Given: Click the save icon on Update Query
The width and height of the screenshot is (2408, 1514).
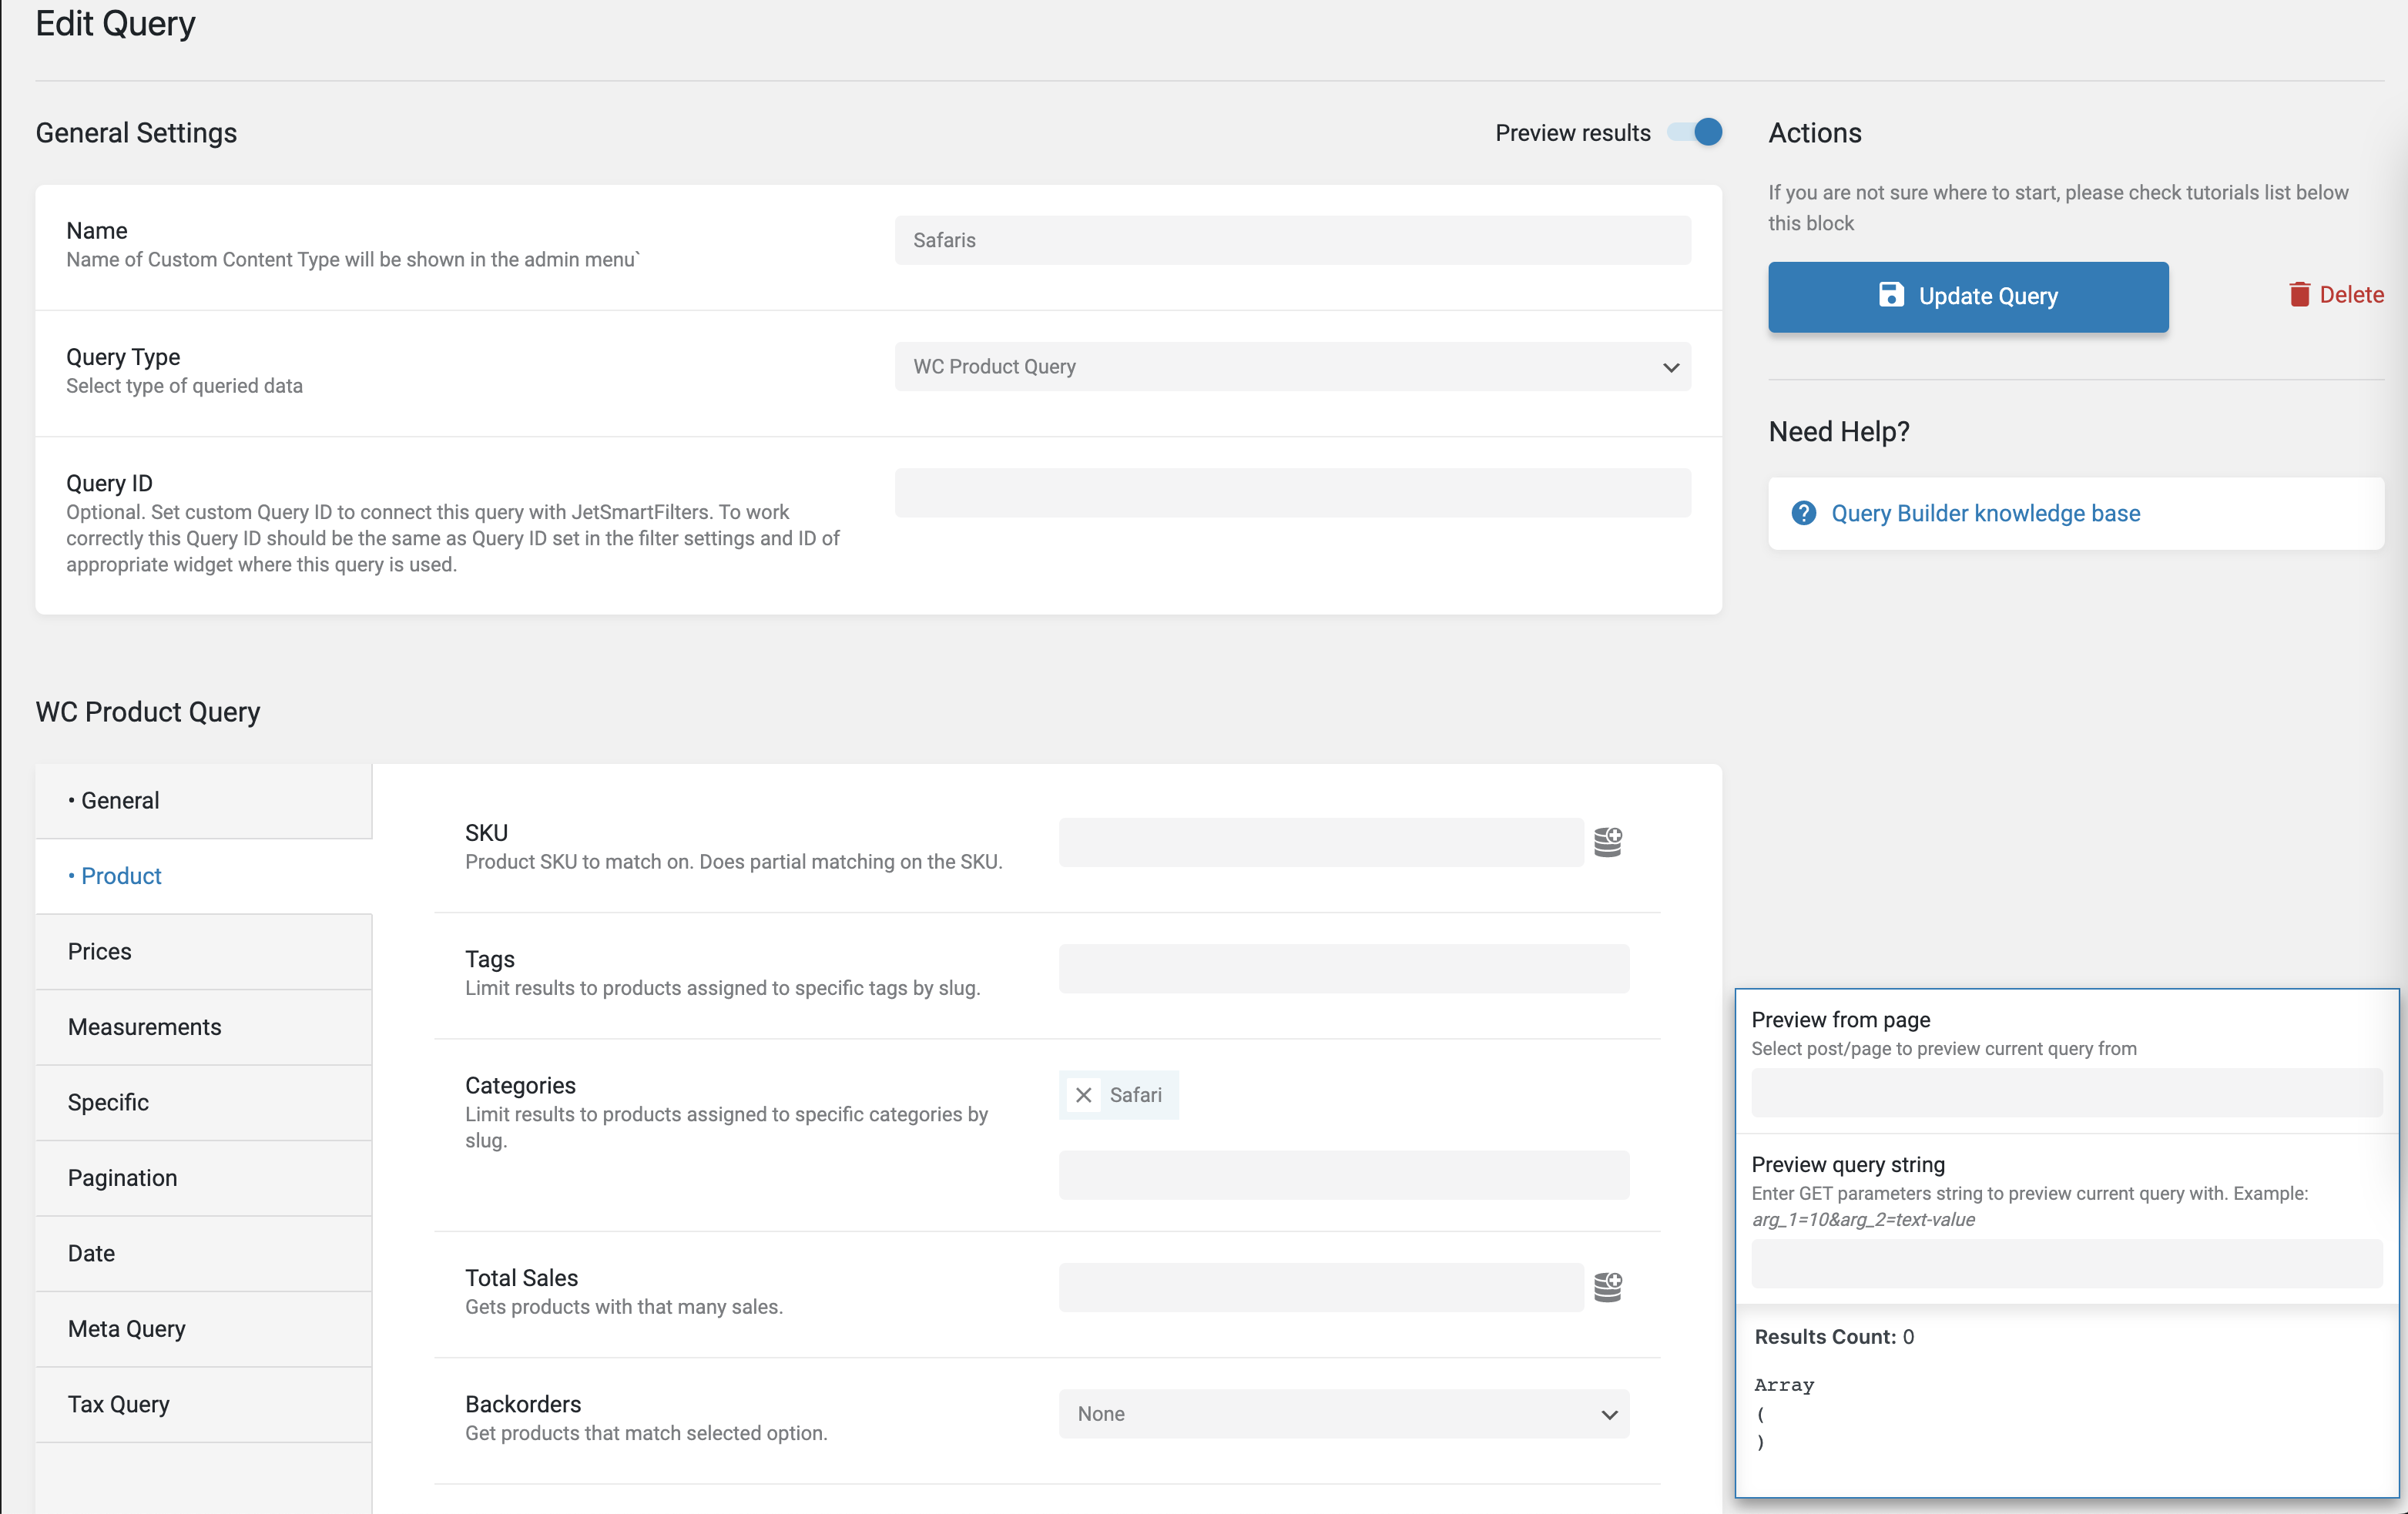Looking at the screenshot, I should 1890,295.
